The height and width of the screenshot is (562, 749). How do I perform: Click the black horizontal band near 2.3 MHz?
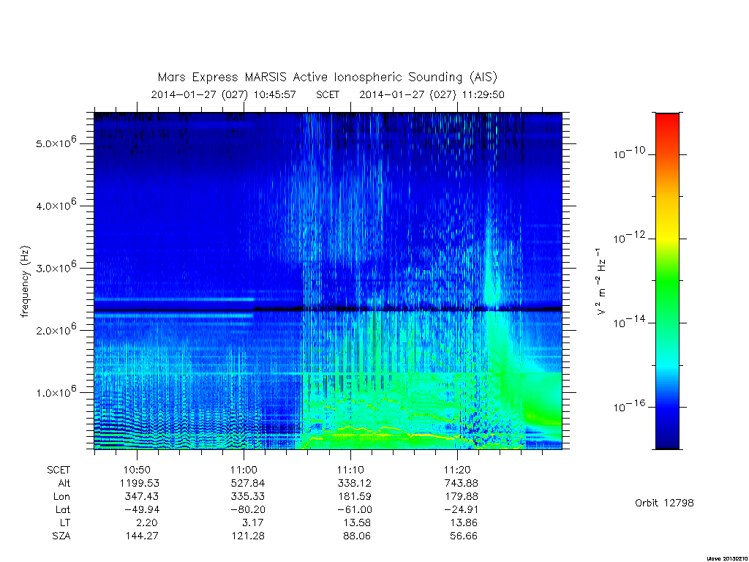coord(328,310)
